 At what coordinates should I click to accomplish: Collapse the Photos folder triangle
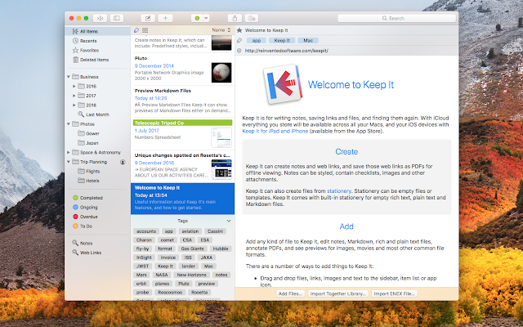tap(69, 123)
